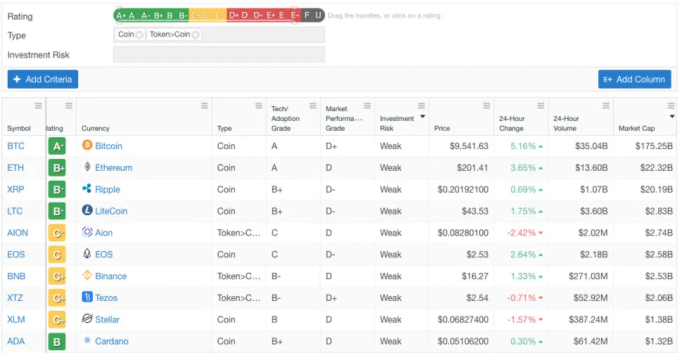This screenshot has height=353, width=682.
Task: Open the Price column menu
Action: pos(487,105)
